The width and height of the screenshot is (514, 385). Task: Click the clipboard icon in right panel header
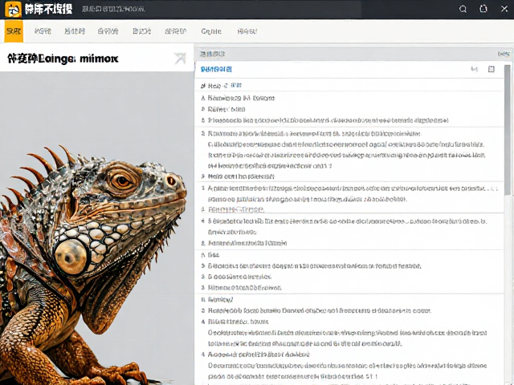[x=491, y=69]
